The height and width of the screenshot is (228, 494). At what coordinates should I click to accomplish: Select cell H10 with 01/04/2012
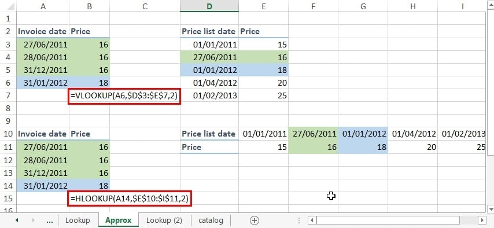(412, 134)
